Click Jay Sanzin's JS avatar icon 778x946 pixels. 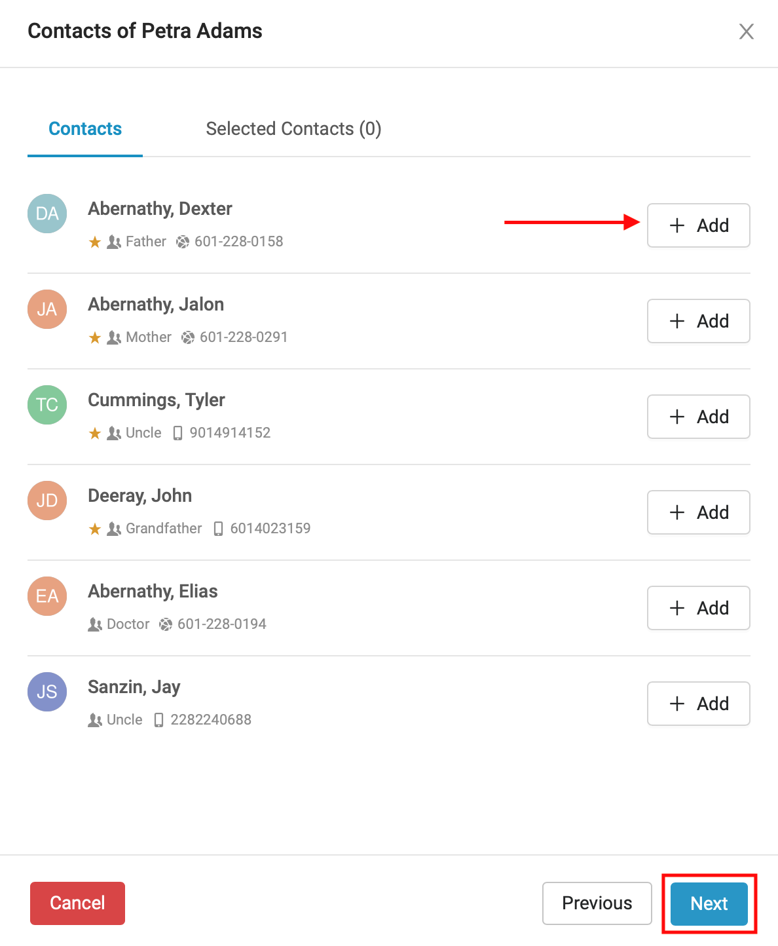click(x=47, y=692)
